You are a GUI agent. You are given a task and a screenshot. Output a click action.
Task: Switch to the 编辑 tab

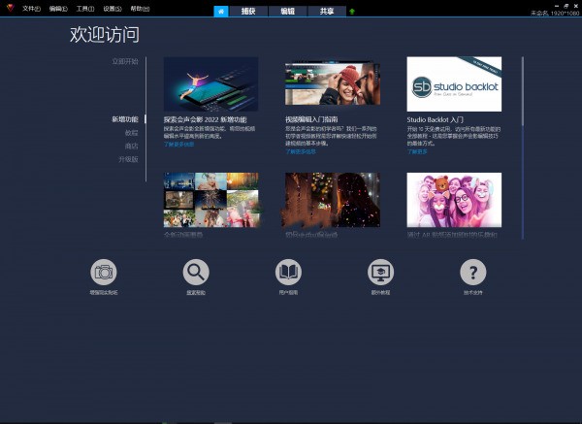(288, 12)
